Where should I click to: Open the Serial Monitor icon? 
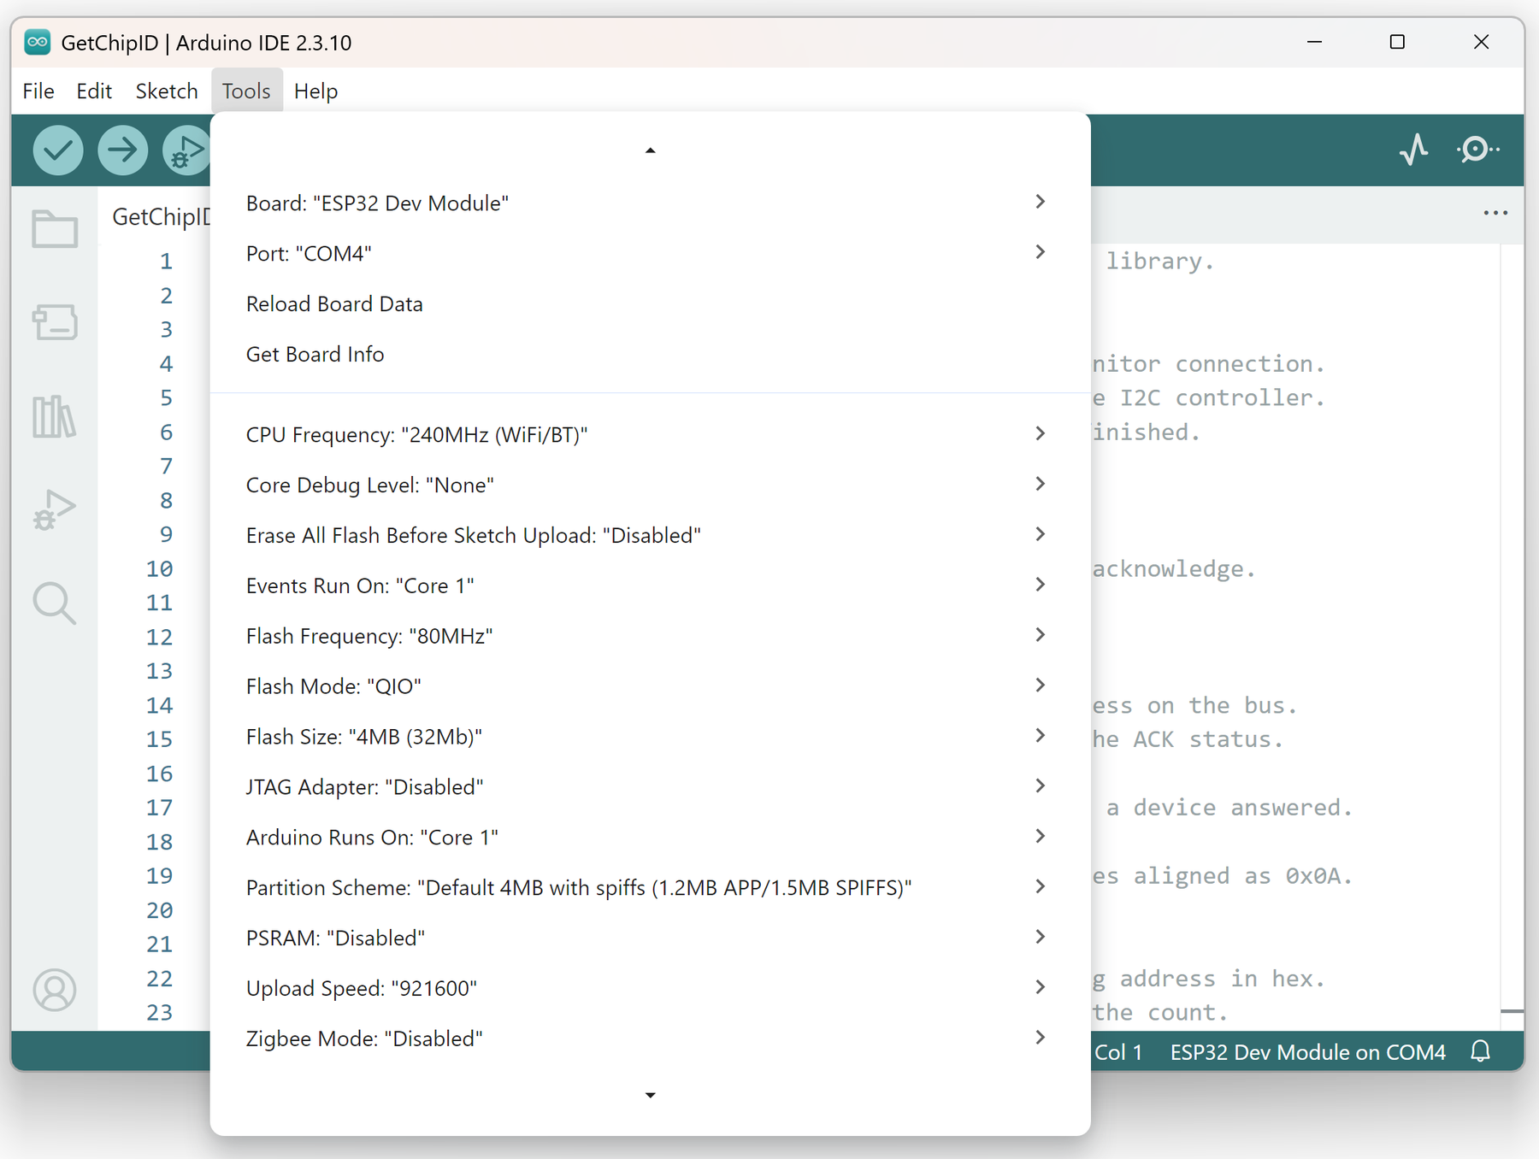point(1477,150)
